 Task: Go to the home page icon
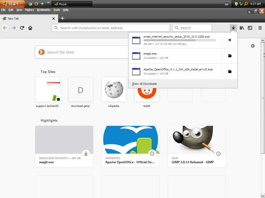tap(30, 28)
